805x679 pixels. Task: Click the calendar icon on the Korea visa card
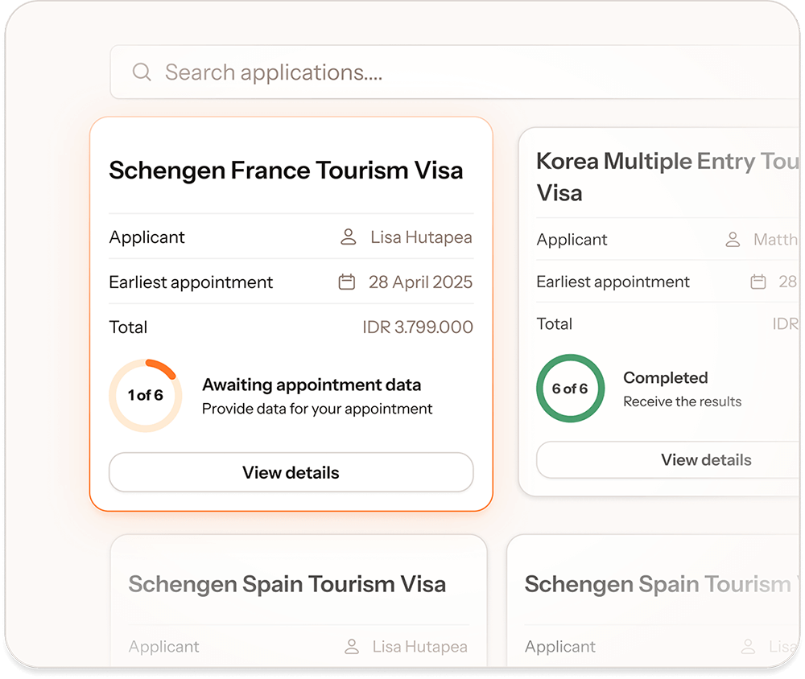click(758, 282)
